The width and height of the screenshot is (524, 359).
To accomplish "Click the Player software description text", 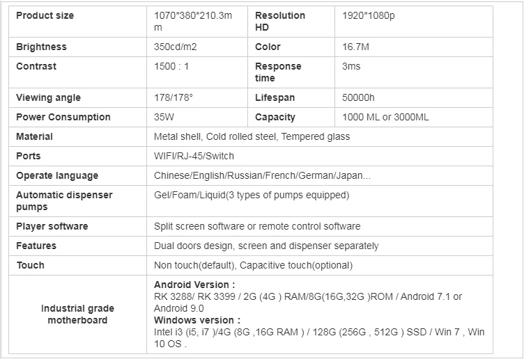I will pos(257,226).
